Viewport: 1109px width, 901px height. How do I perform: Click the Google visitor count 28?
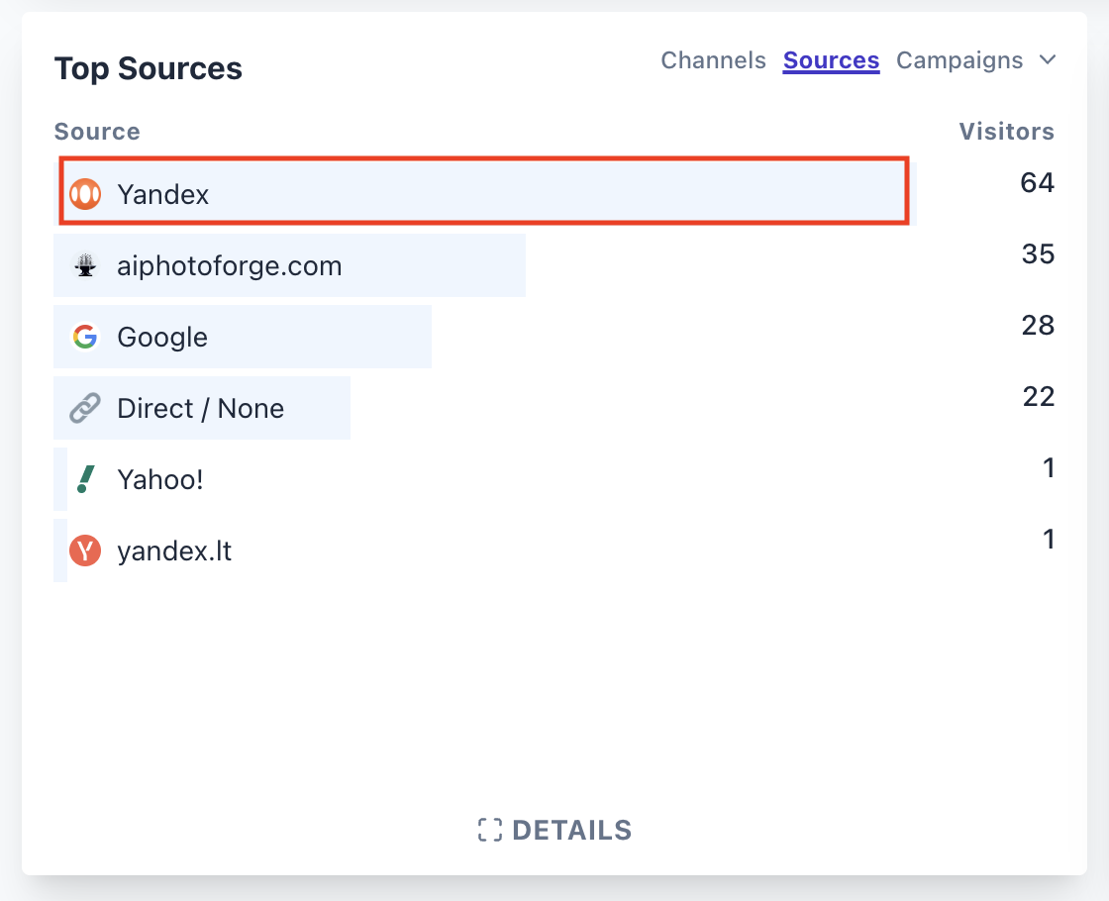1038,326
